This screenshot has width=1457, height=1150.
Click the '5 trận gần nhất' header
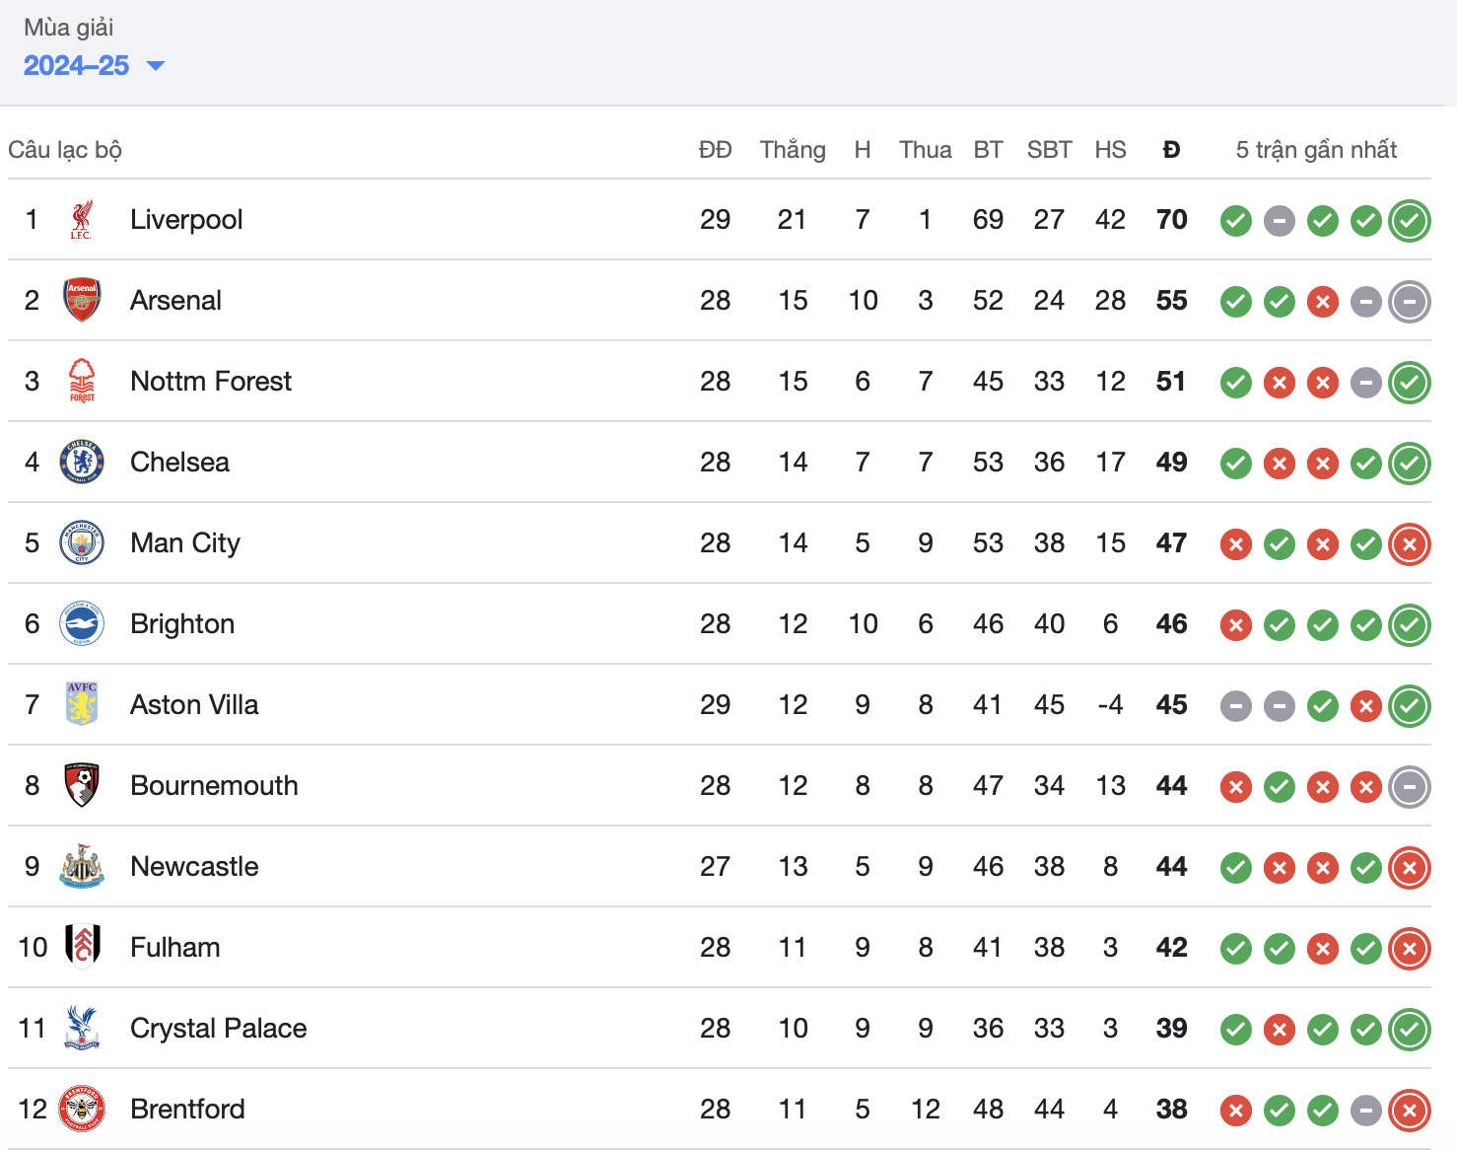pyautogui.click(x=1316, y=150)
